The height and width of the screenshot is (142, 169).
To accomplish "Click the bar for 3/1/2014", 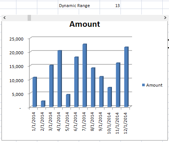I will 51,86.
